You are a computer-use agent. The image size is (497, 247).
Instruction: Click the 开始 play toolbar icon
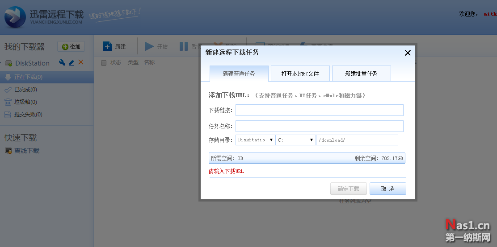149,46
